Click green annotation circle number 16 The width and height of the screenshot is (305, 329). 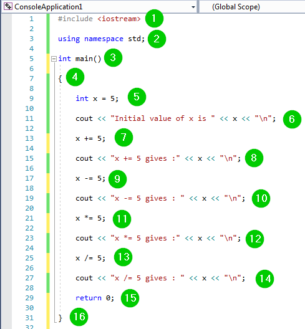tap(79, 317)
